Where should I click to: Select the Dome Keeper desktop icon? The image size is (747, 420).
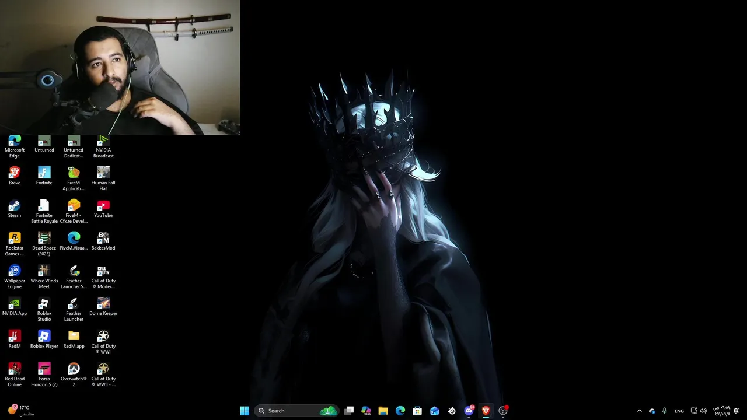coord(103,307)
